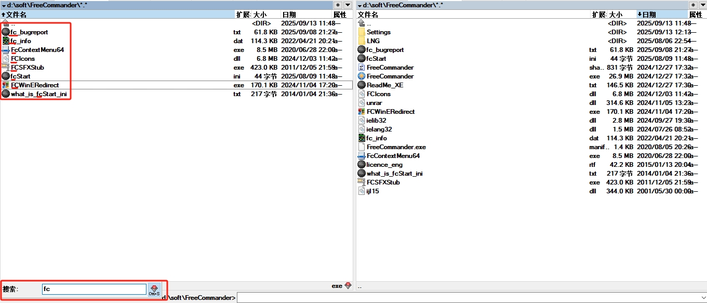The height and width of the screenshot is (303, 707).
Task: Click FCSFXStub icon in left panel
Action: pyautogui.click(x=6, y=68)
